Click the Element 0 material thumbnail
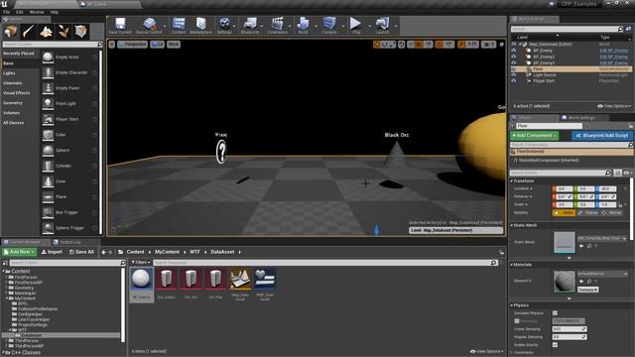Viewport: 635px width, 357px height. click(x=565, y=281)
